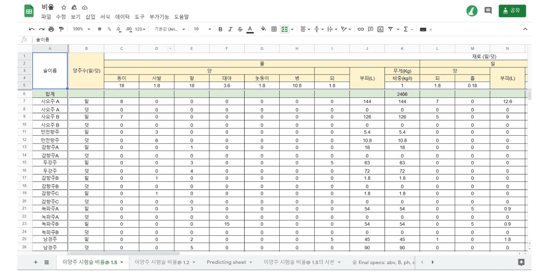Screen dimensions: 549x273
Task: Insert a comment from toolbar
Action: point(370,29)
